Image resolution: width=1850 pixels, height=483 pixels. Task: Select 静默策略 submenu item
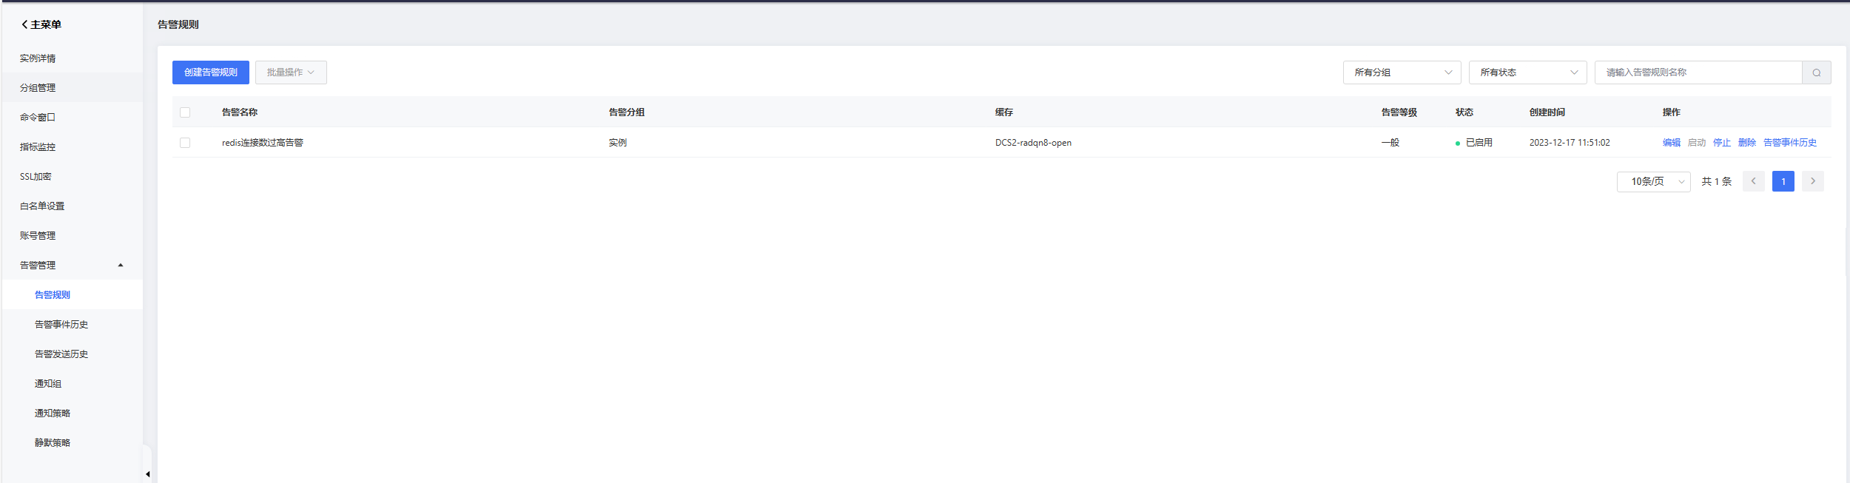click(x=72, y=442)
